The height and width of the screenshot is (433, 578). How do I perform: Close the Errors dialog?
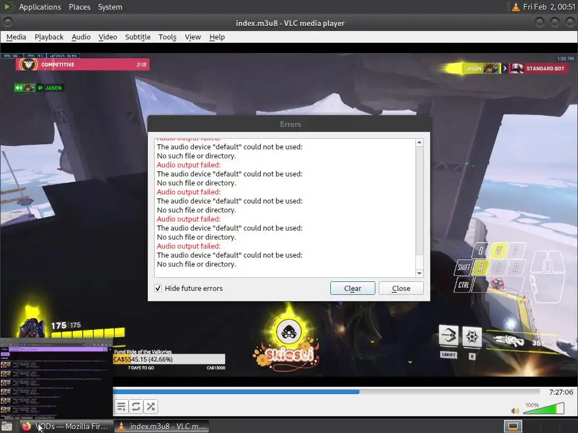[401, 288]
